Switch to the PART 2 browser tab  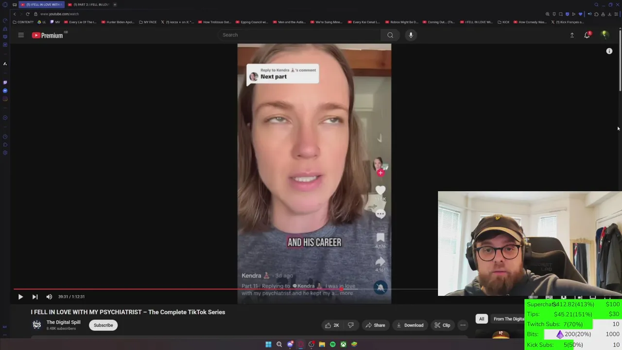tap(88, 4)
